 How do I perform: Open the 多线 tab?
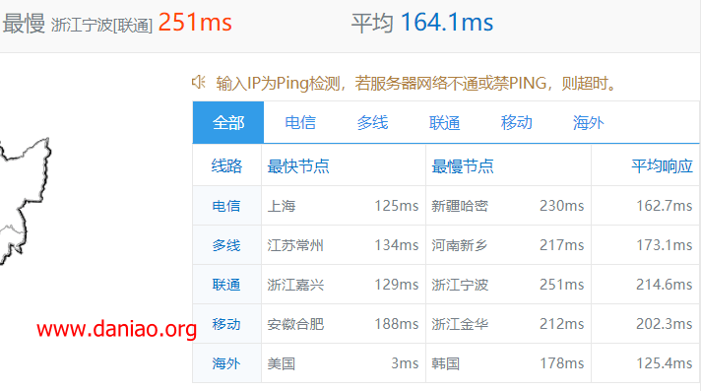372,122
